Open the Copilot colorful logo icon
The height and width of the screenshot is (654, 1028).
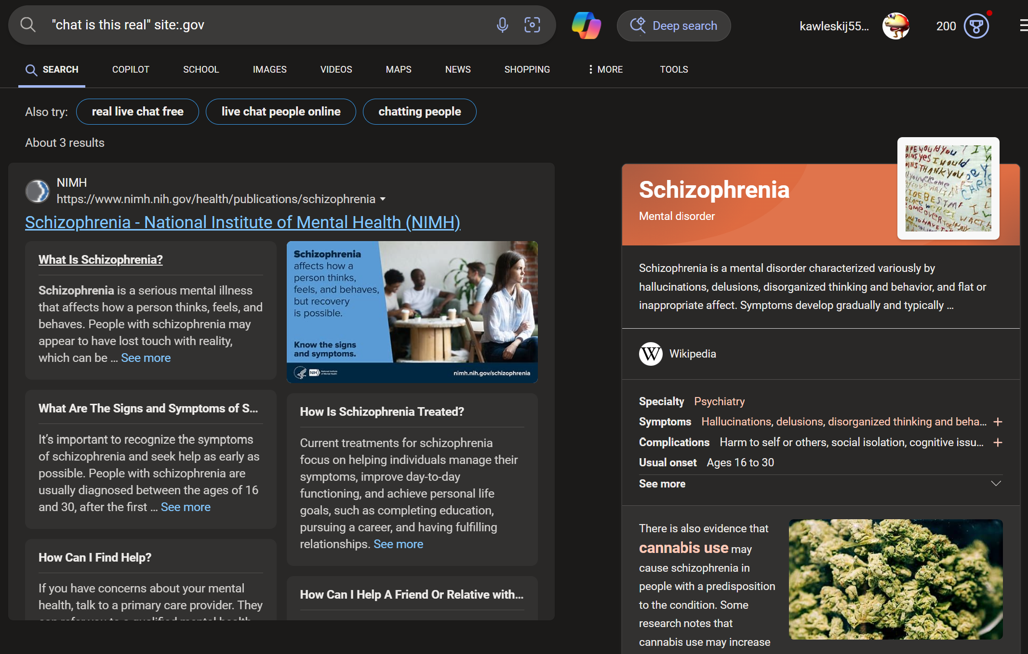click(586, 26)
